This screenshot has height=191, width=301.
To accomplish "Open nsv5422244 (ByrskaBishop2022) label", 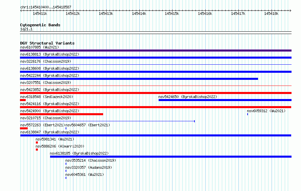I will (x=50, y=75).
